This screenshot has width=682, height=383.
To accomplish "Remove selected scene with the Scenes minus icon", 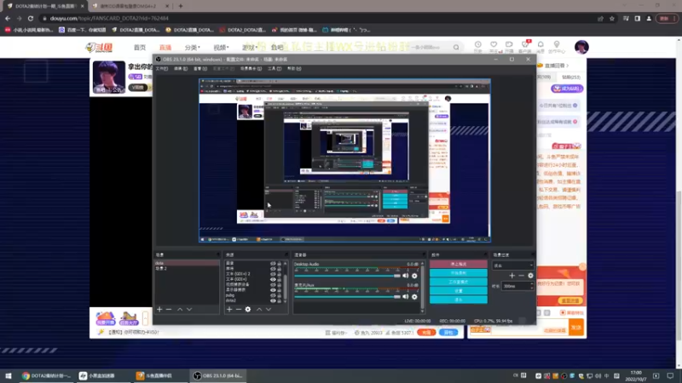I will coord(169,309).
